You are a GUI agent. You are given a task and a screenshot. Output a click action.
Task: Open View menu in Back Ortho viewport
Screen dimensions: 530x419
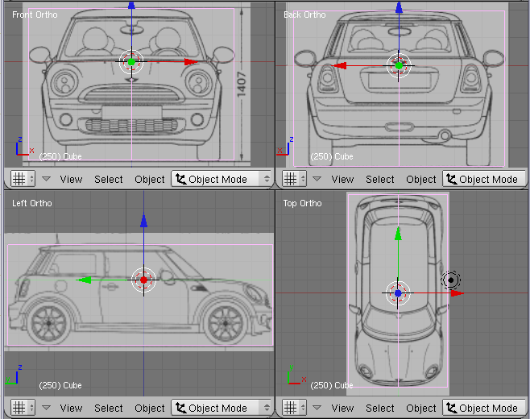click(342, 179)
